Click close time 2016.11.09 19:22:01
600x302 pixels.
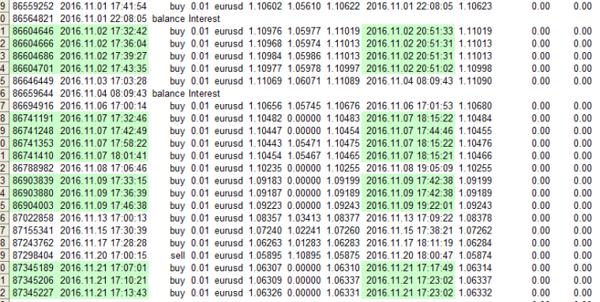tap(410, 206)
